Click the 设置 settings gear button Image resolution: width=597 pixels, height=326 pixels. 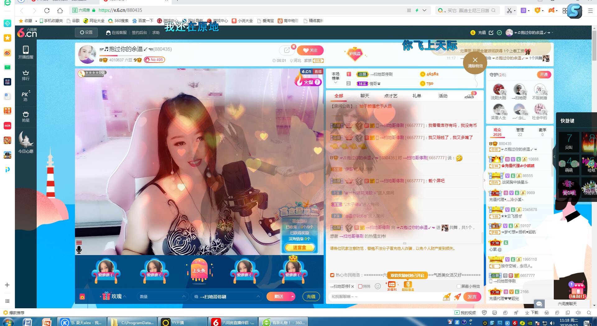pos(86,32)
